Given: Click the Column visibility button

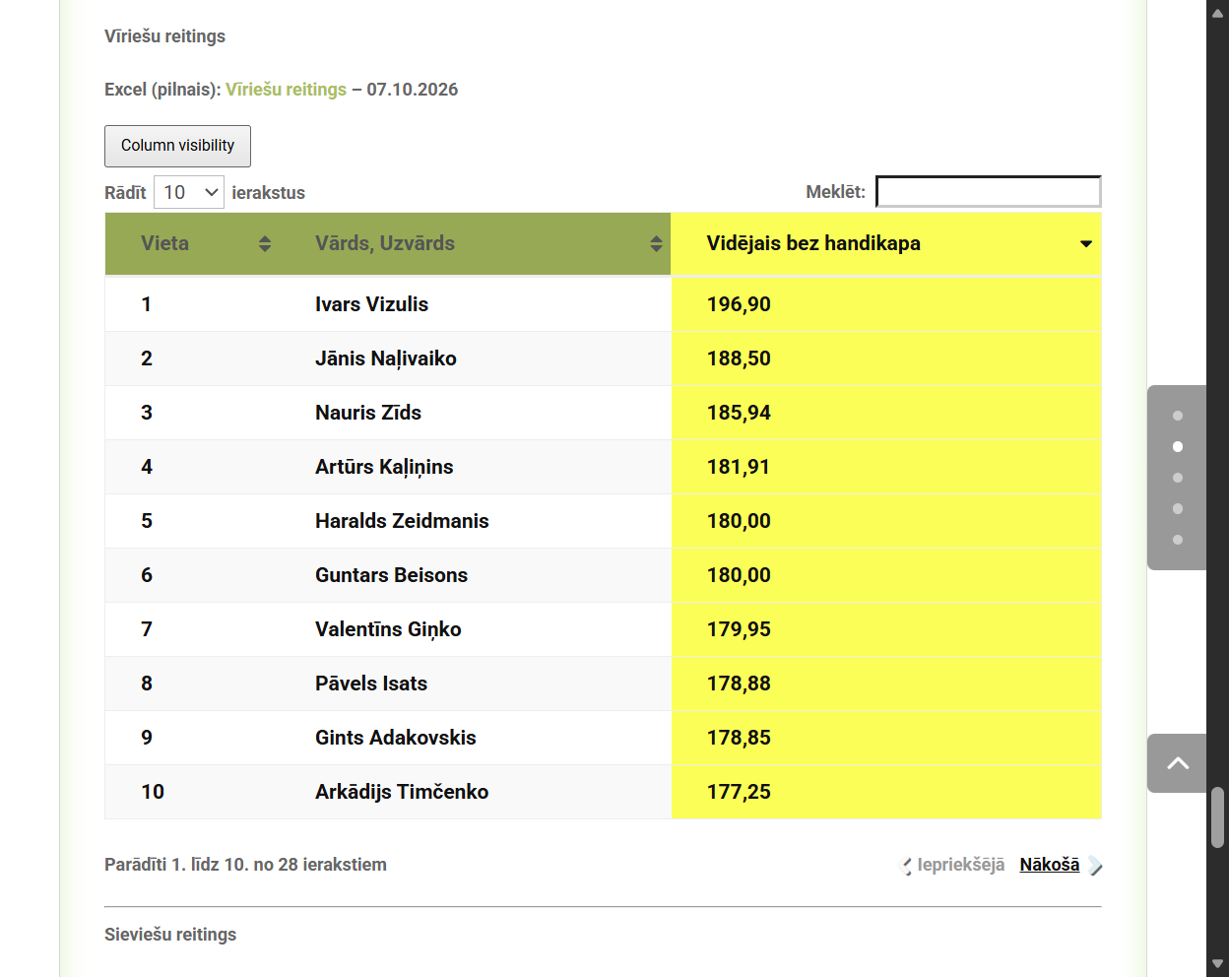Looking at the screenshot, I should [x=177, y=146].
